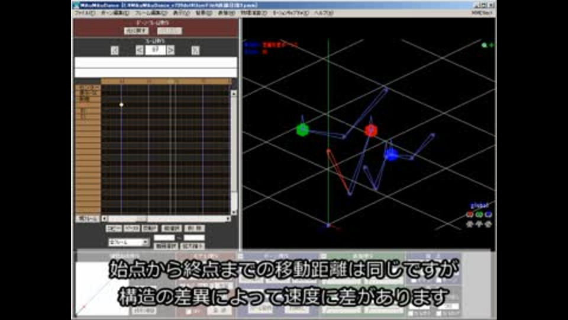Click the range end frame field
Screen dimensions: 568x320
pyautogui.click(x=194, y=238)
